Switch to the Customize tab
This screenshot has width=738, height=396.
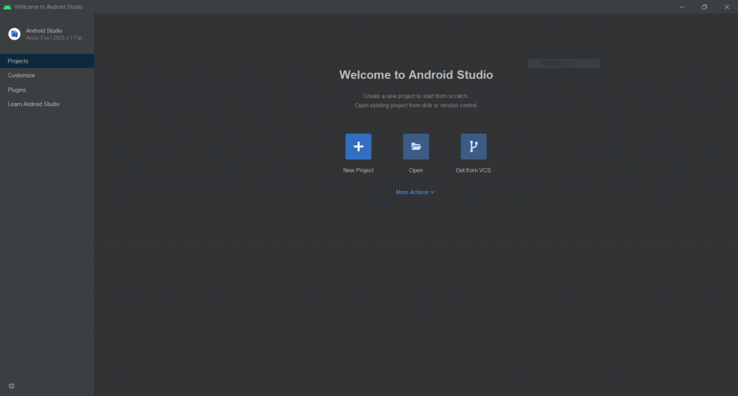[47, 75]
